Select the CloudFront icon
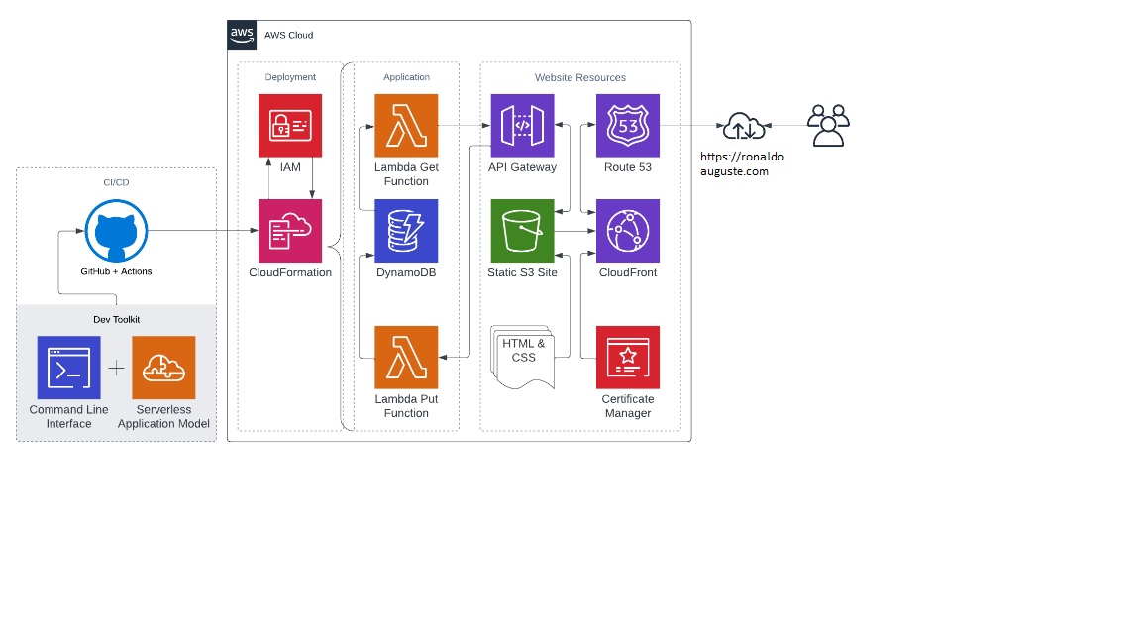The image size is (1141, 642). (x=628, y=231)
